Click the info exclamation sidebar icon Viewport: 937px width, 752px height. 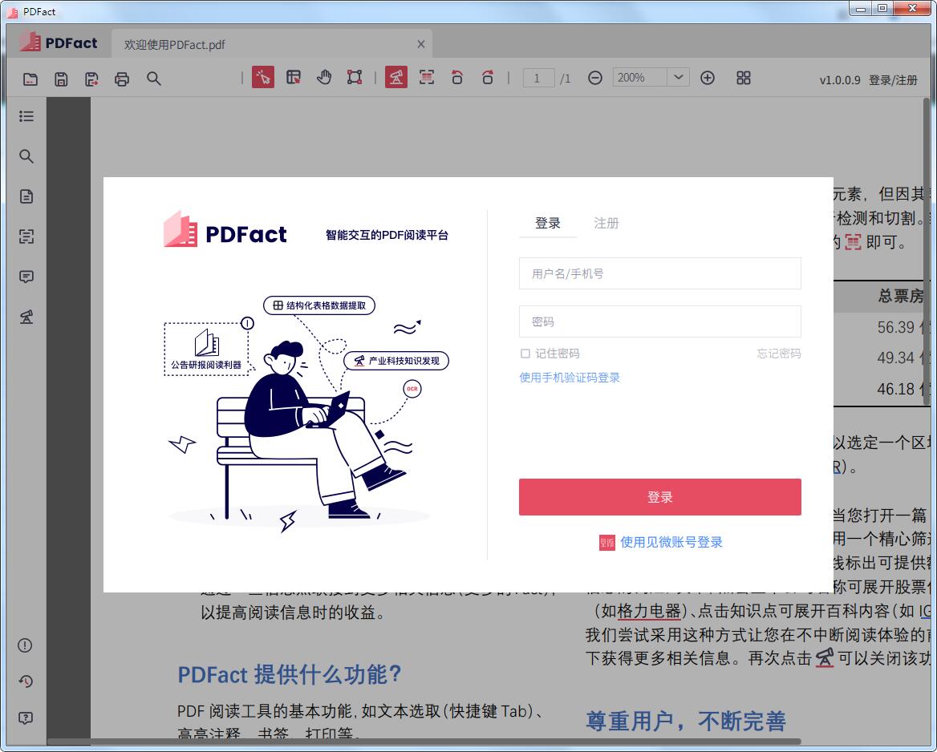click(25, 645)
